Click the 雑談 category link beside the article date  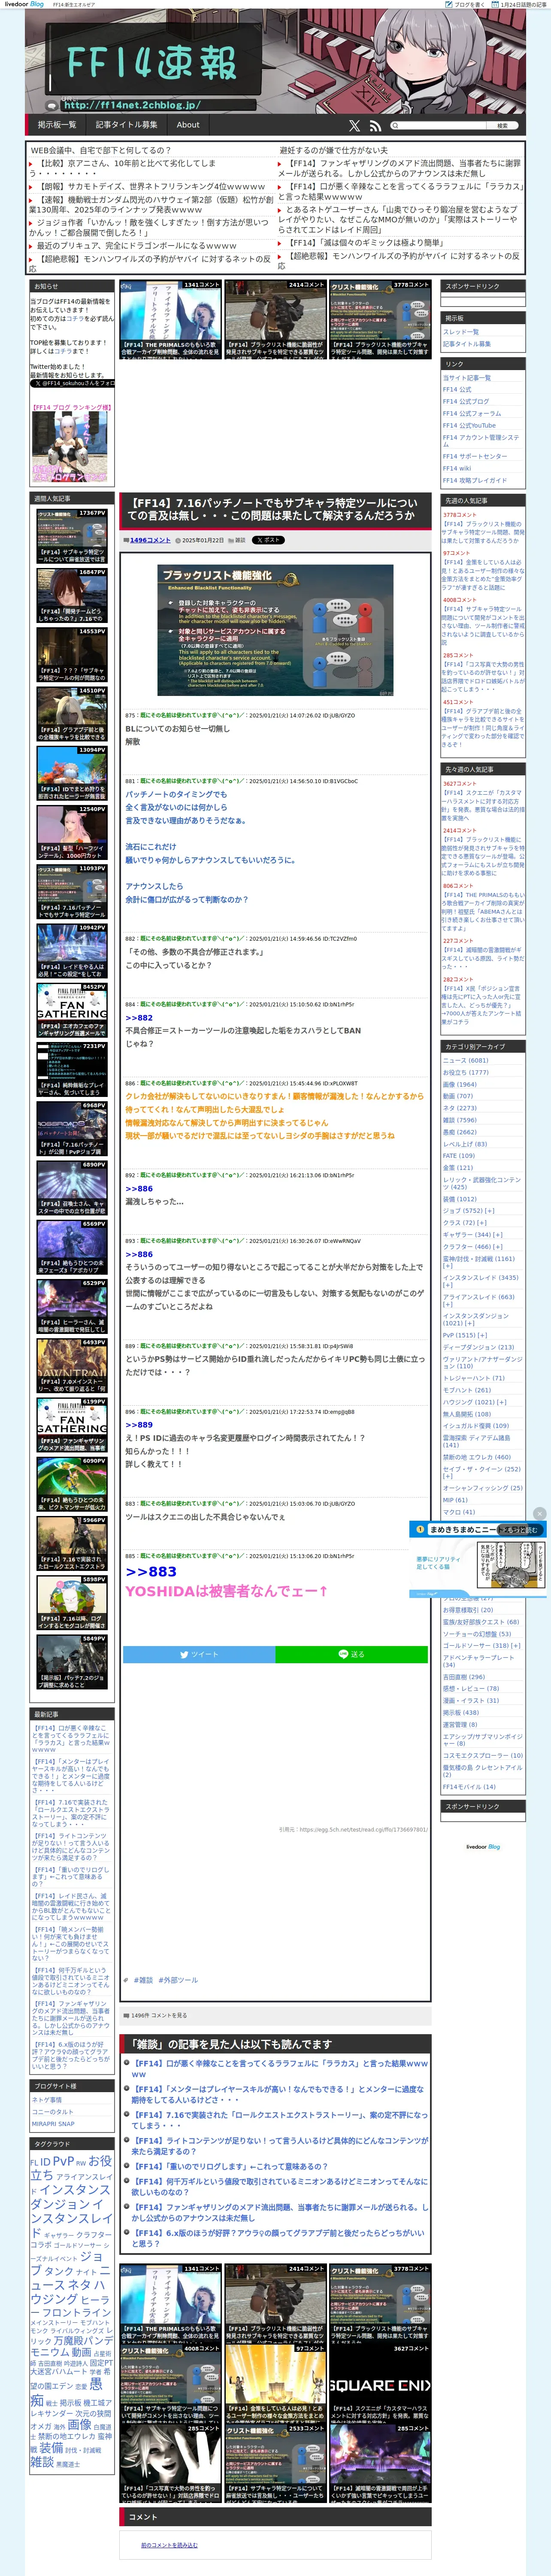(x=240, y=540)
